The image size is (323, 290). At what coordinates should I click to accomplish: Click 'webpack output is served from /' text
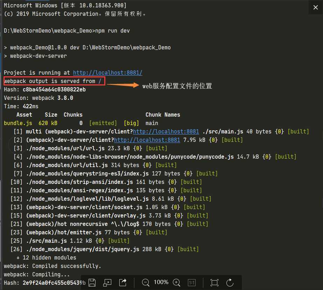coord(53,81)
